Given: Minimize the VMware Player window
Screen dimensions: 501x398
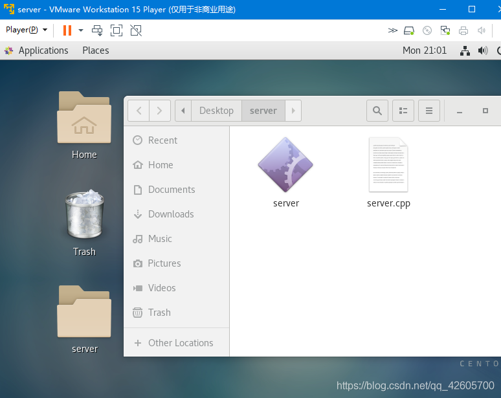Looking at the screenshot, I should (443, 9).
